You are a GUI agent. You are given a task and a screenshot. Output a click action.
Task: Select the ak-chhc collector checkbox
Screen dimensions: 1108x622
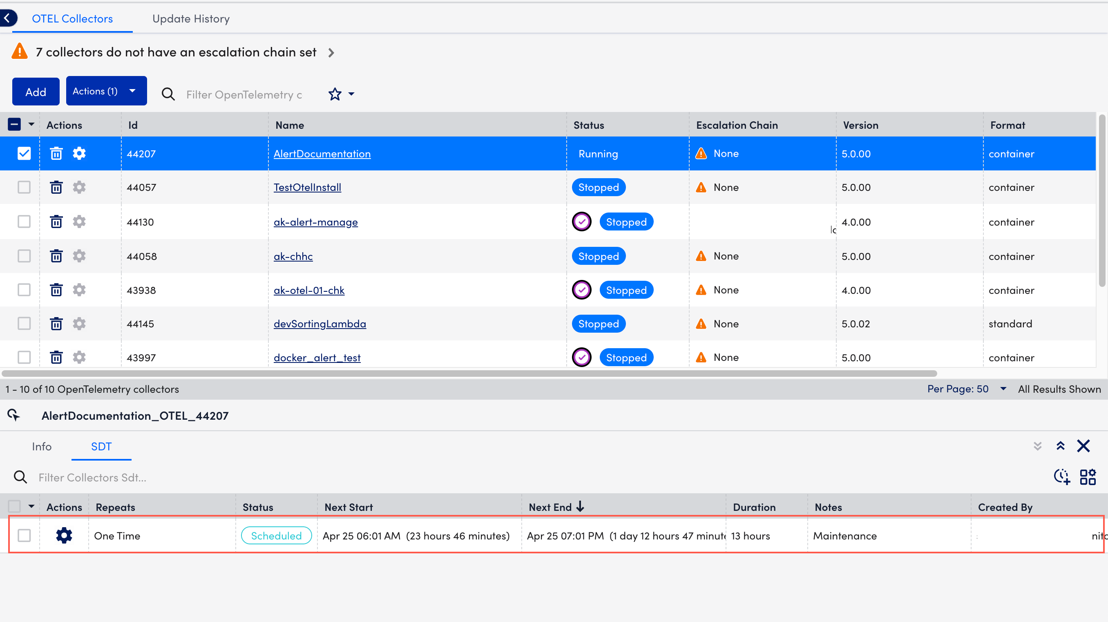[24, 256]
